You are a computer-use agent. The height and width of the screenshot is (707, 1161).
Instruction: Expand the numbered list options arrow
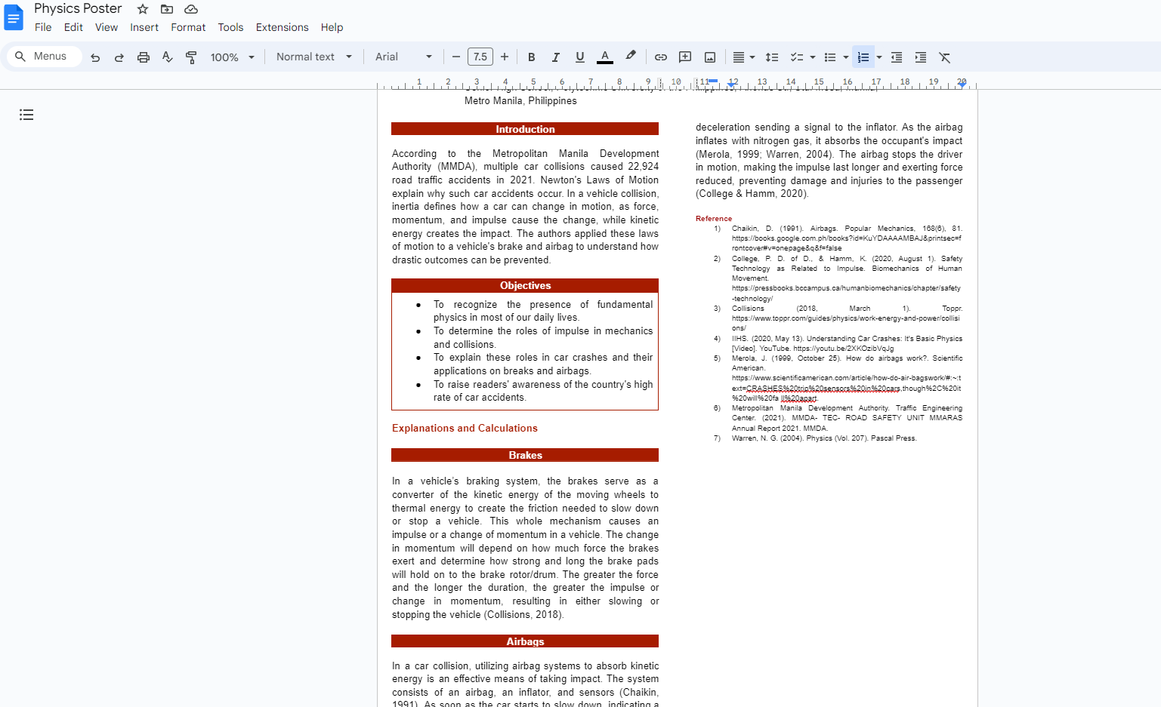coord(879,57)
